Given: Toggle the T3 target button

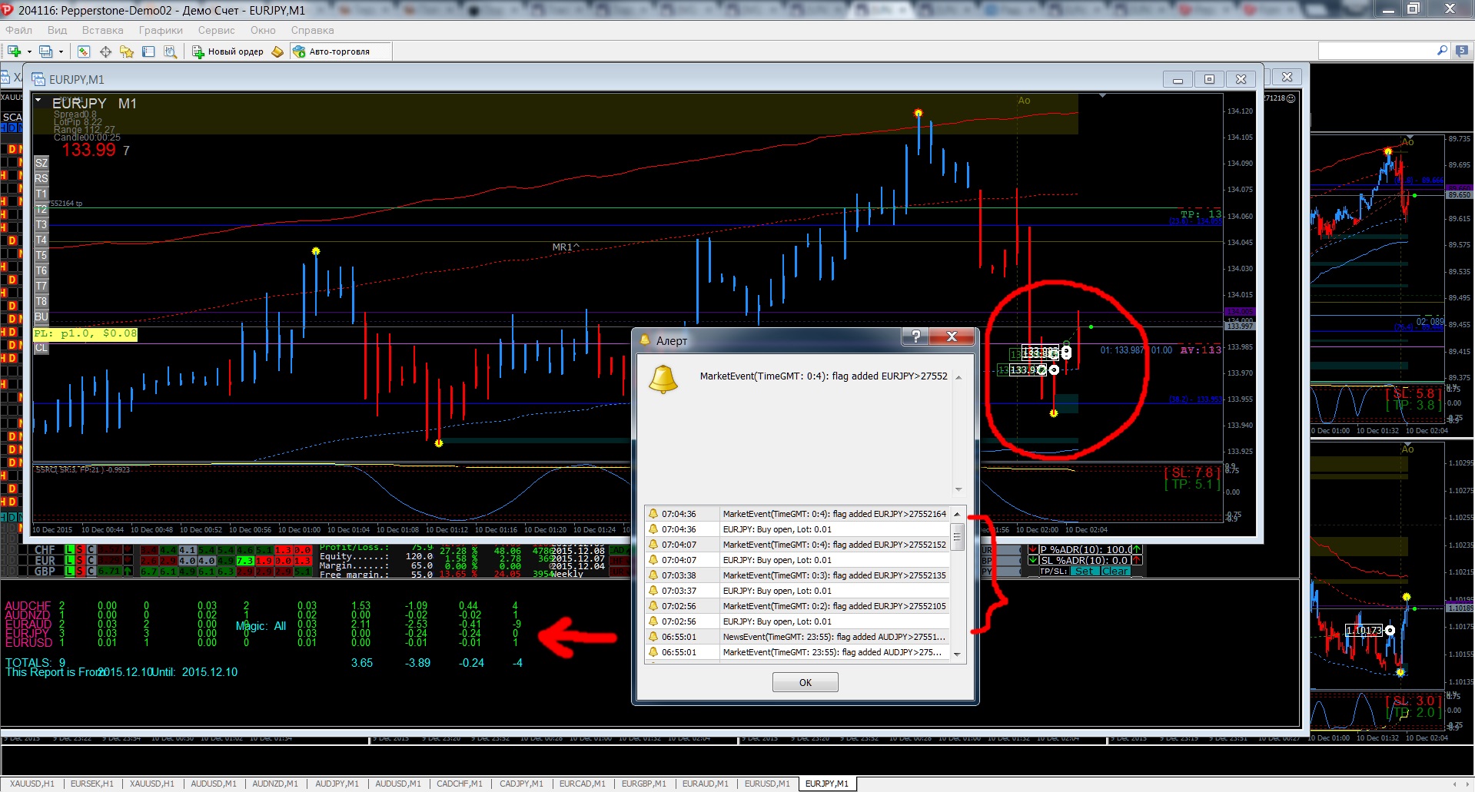Looking at the screenshot, I should click(x=42, y=224).
